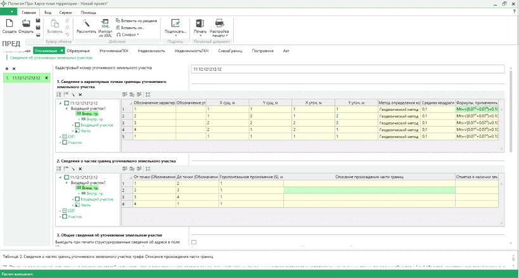
Task: Run the Рассчитать magic wand tool
Action: [x=86, y=23]
